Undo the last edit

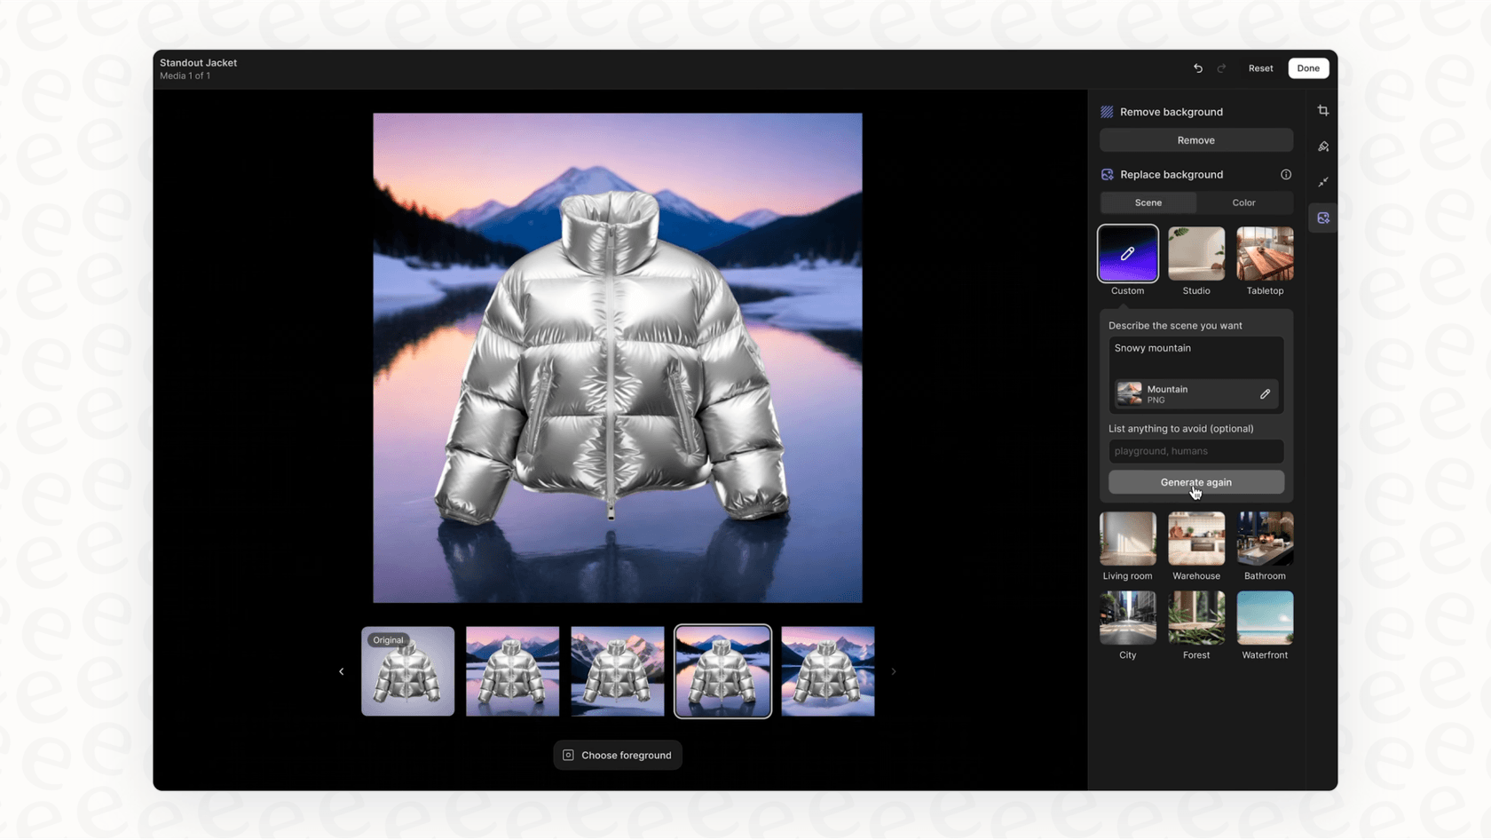(1197, 68)
